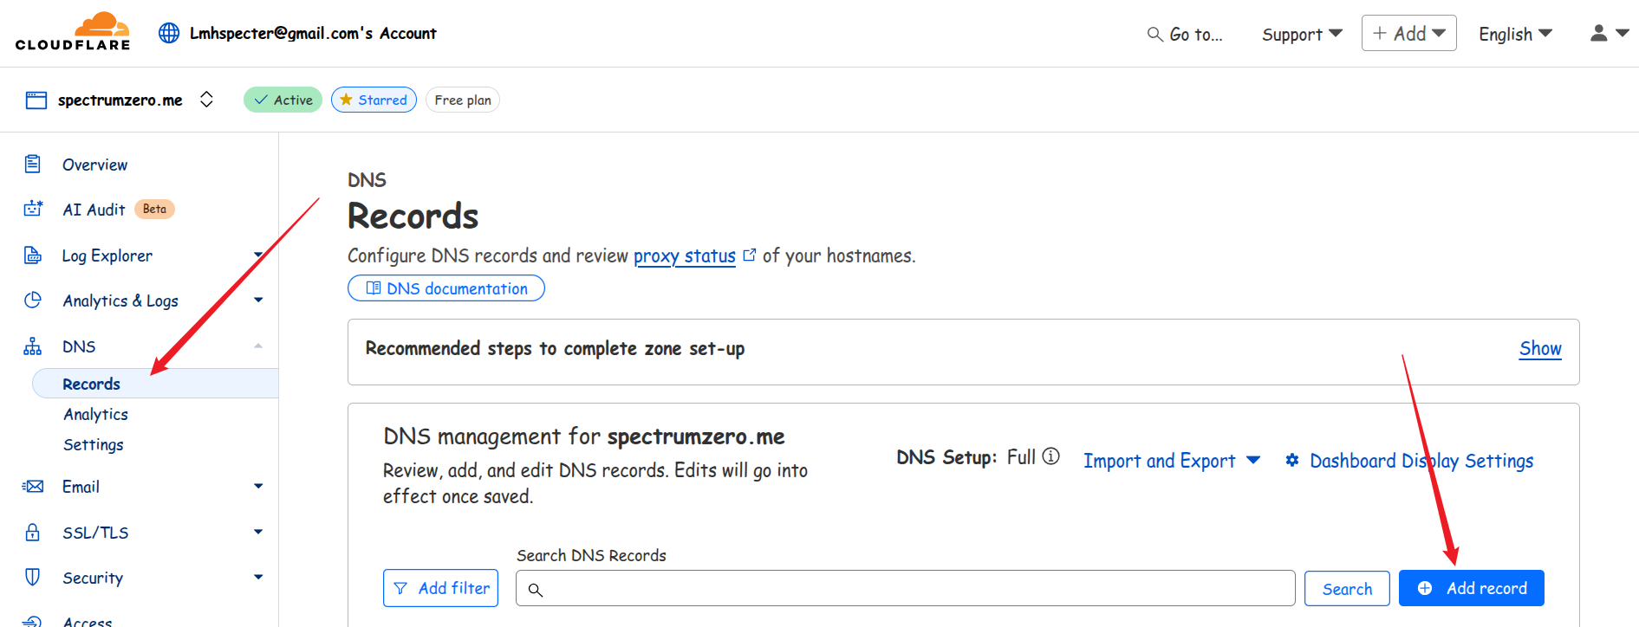Click the AI Audit robot icon
1639x627 pixels.
pos(33,209)
